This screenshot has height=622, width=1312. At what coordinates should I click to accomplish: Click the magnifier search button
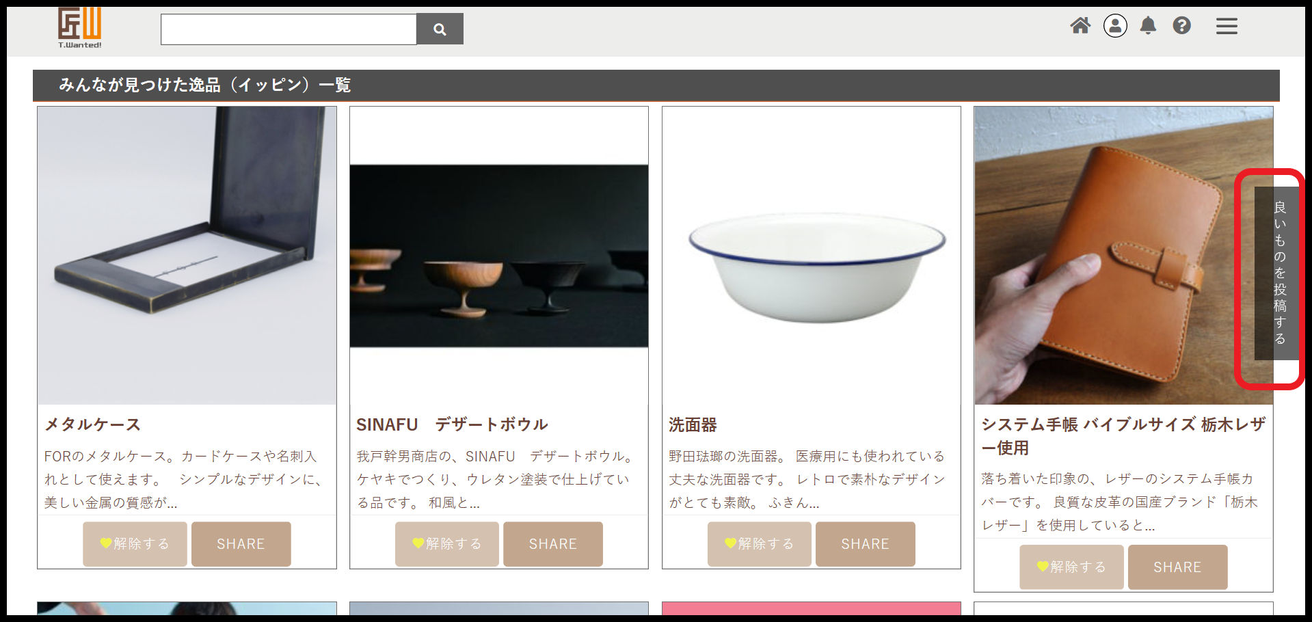click(440, 29)
